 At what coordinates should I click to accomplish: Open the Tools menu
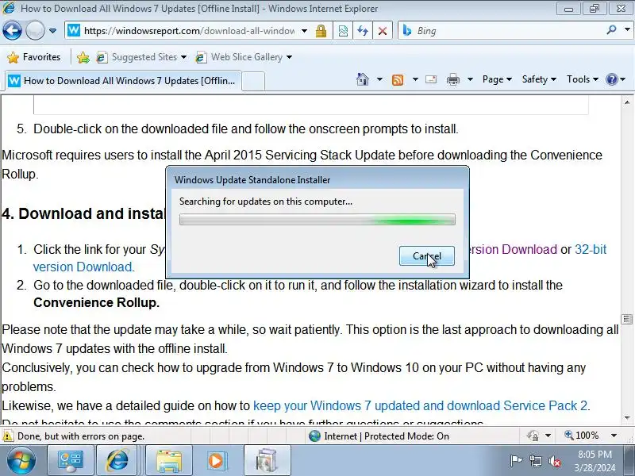pos(583,79)
